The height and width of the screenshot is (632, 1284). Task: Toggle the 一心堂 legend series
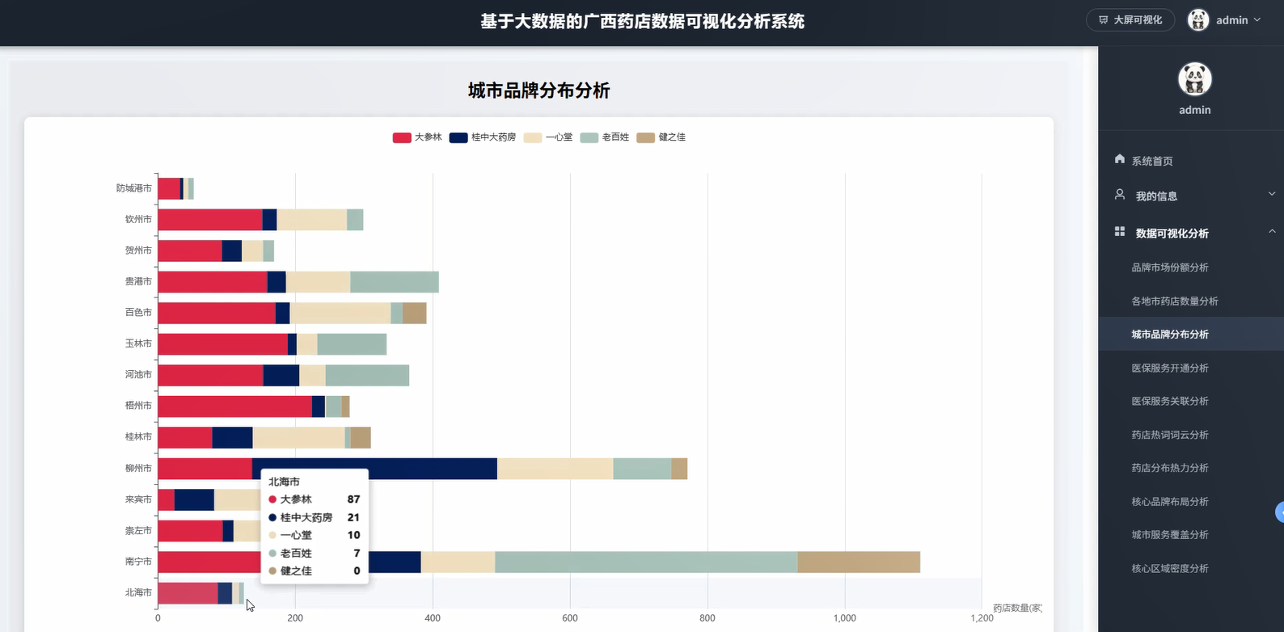coord(548,137)
